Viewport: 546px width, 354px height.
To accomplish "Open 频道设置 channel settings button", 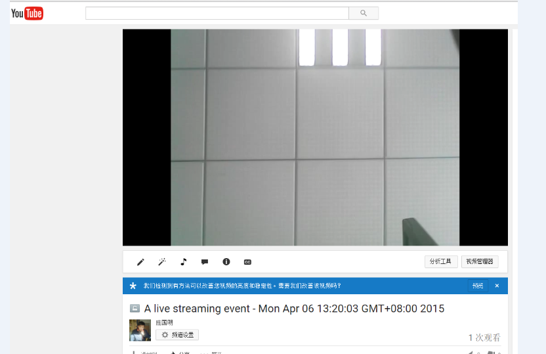I will point(177,335).
